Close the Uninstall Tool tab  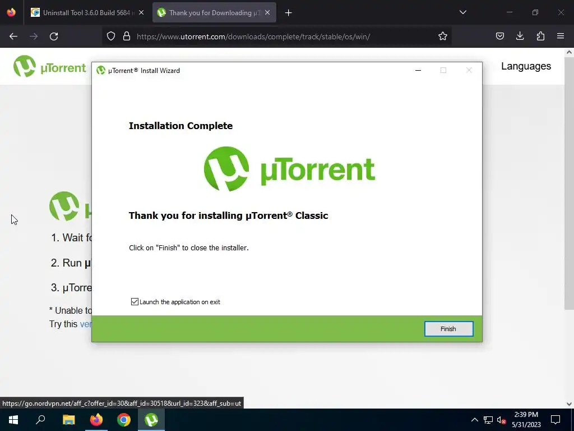[141, 13]
